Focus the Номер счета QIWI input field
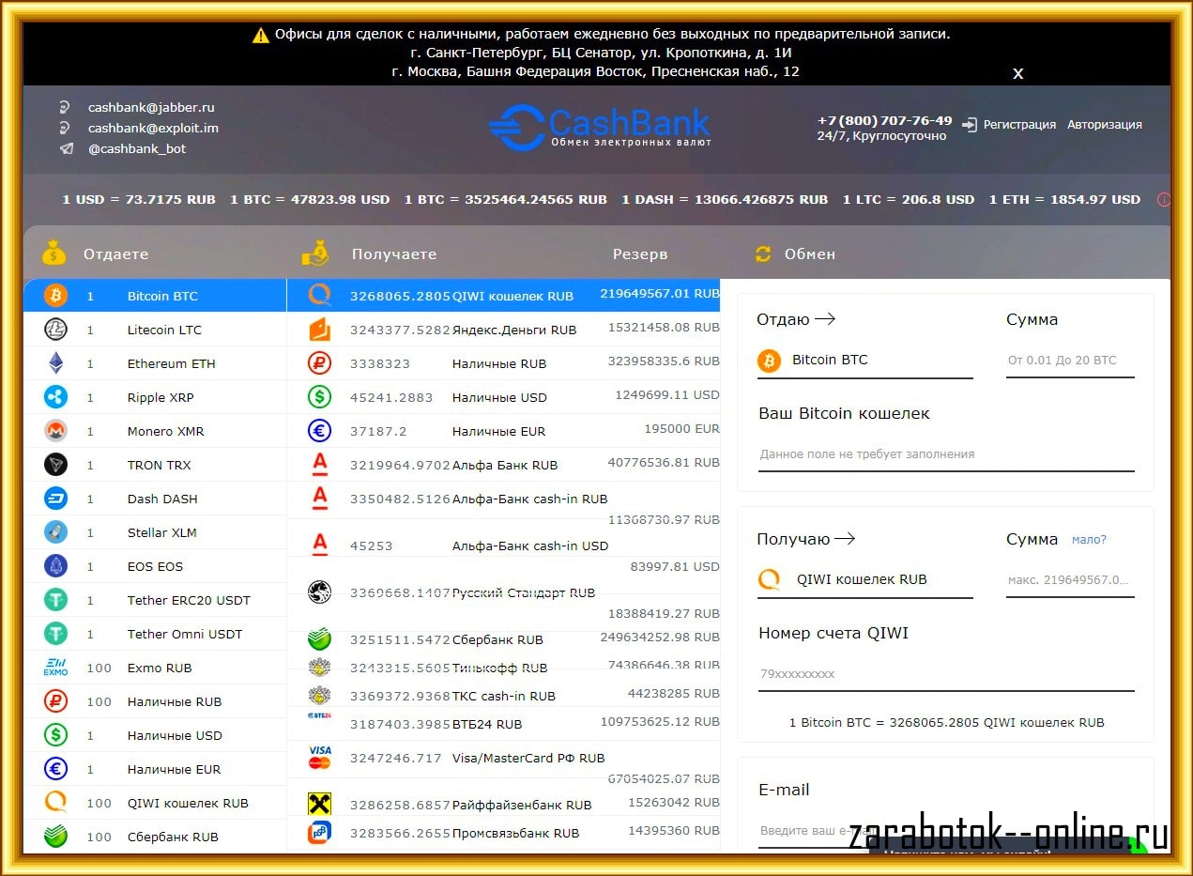 [945, 674]
